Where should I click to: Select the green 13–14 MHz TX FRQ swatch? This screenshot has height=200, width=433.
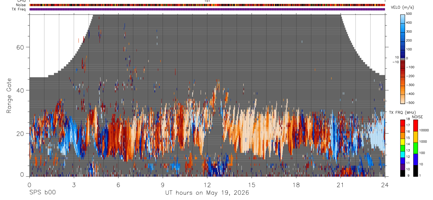point(403,148)
